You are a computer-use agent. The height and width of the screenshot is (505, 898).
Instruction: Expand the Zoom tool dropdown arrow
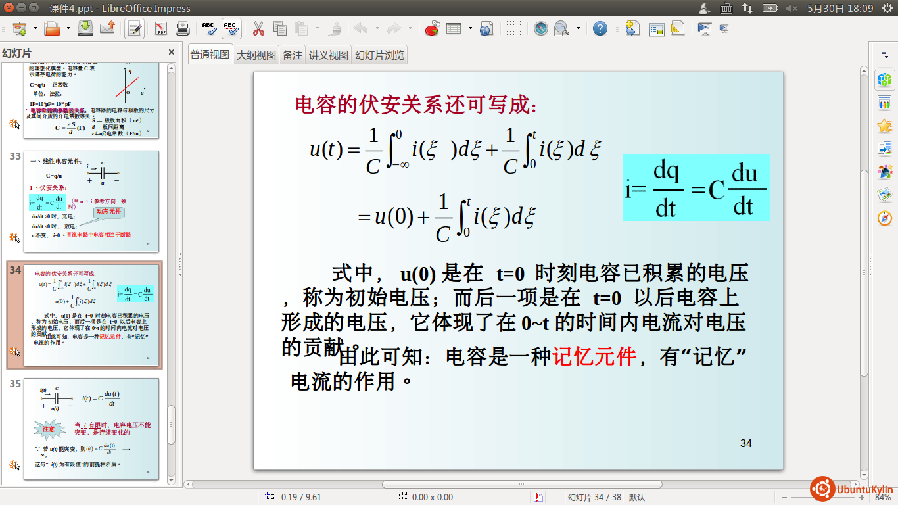[578, 29]
